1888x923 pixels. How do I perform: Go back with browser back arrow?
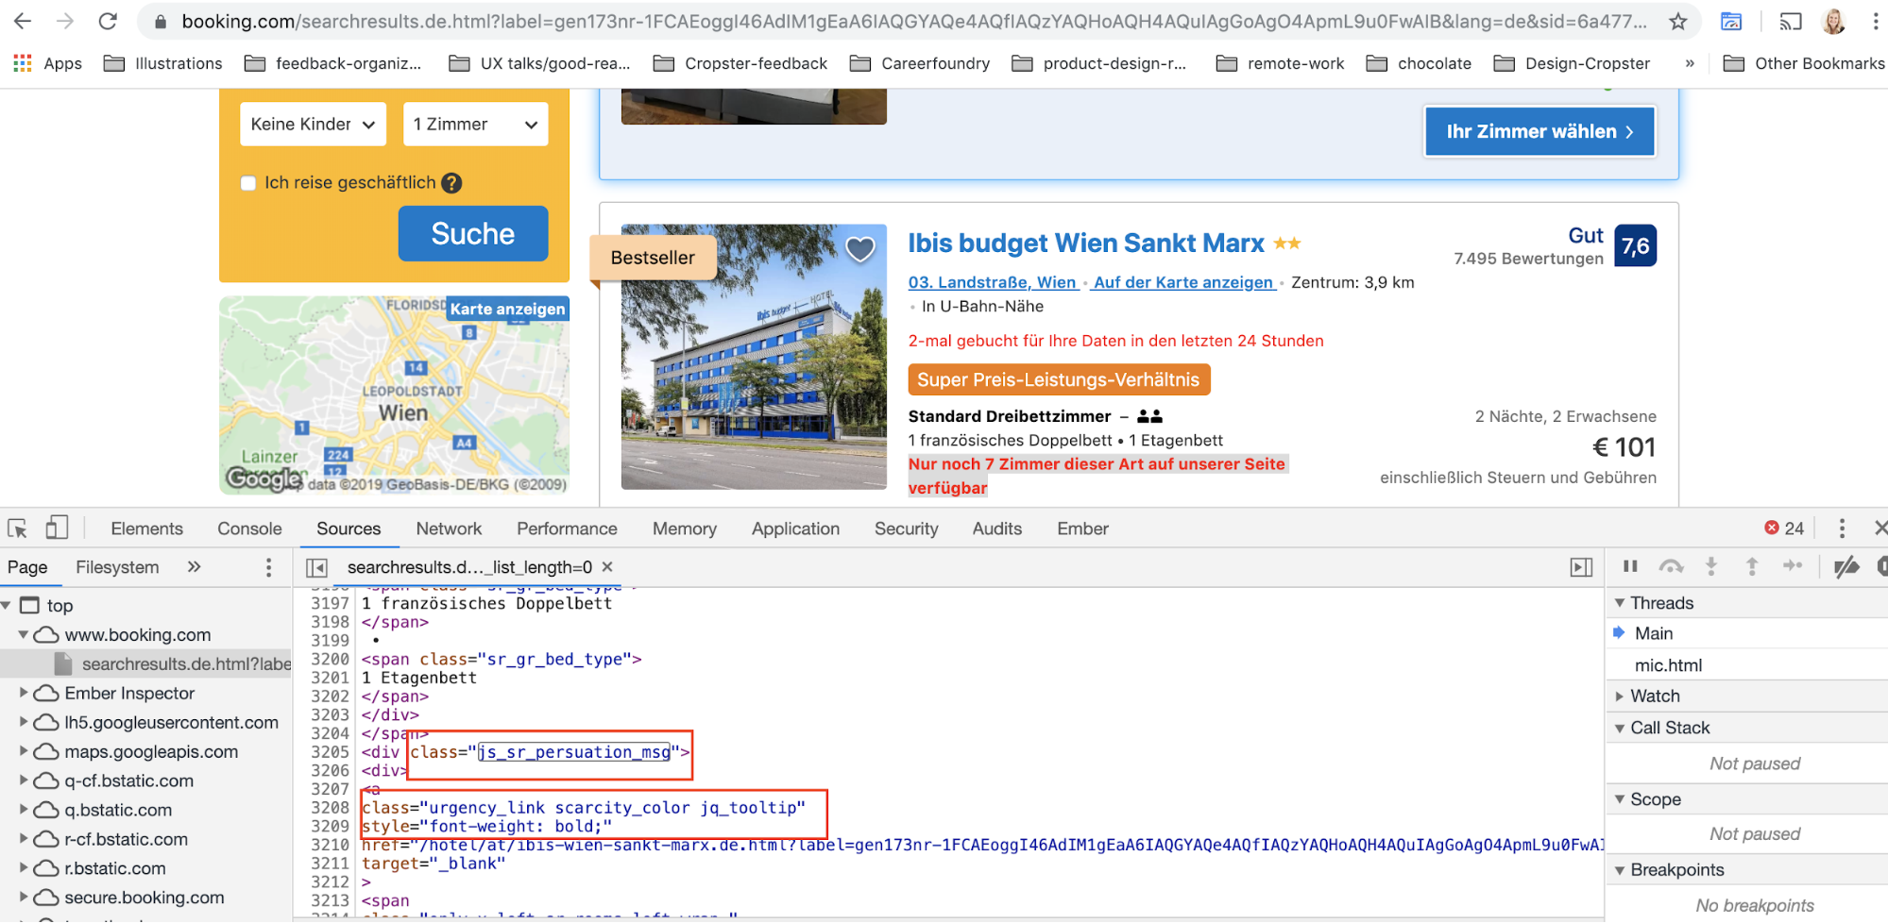(22, 21)
